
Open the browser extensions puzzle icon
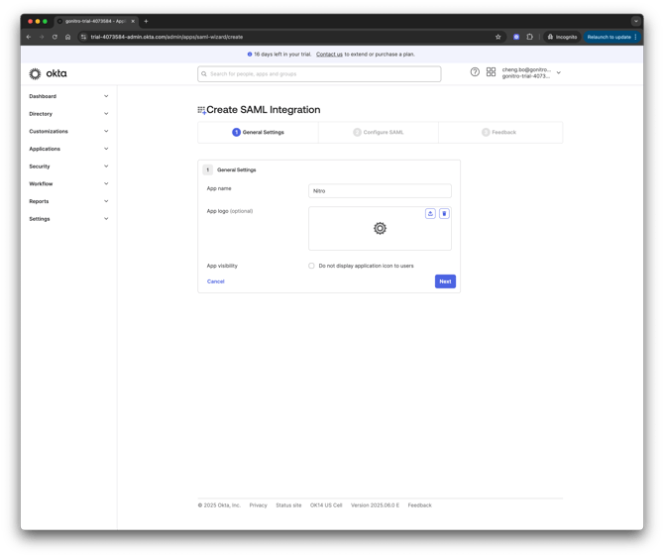coord(530,37)
